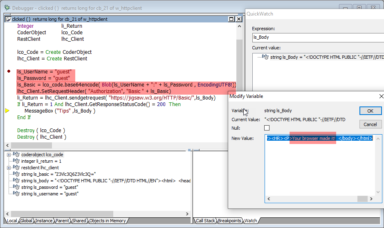The width and height of the screenshot is (384, 228).
Task: Click the Expression input field in QuickWatch
Action: tap(315, 37)
